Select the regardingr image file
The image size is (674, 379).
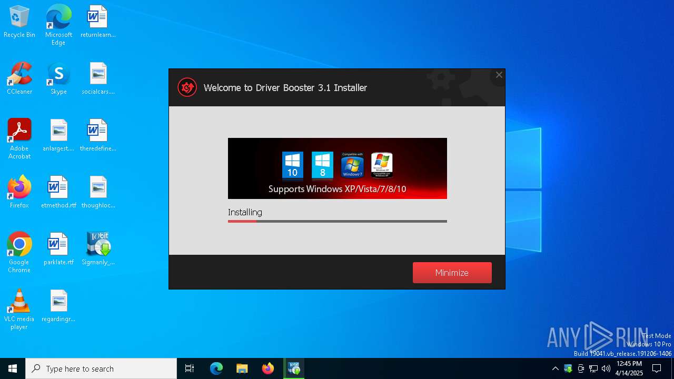point(58,306)
